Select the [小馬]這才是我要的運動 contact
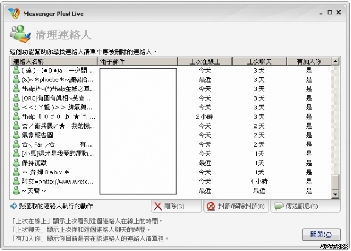351x251 pixels. point(58,154)
